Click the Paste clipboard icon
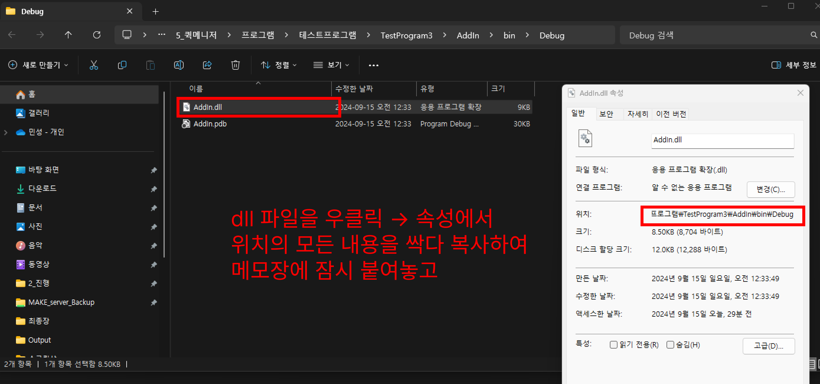Viewport: 820px width, 384px height. tap(150, 65)
